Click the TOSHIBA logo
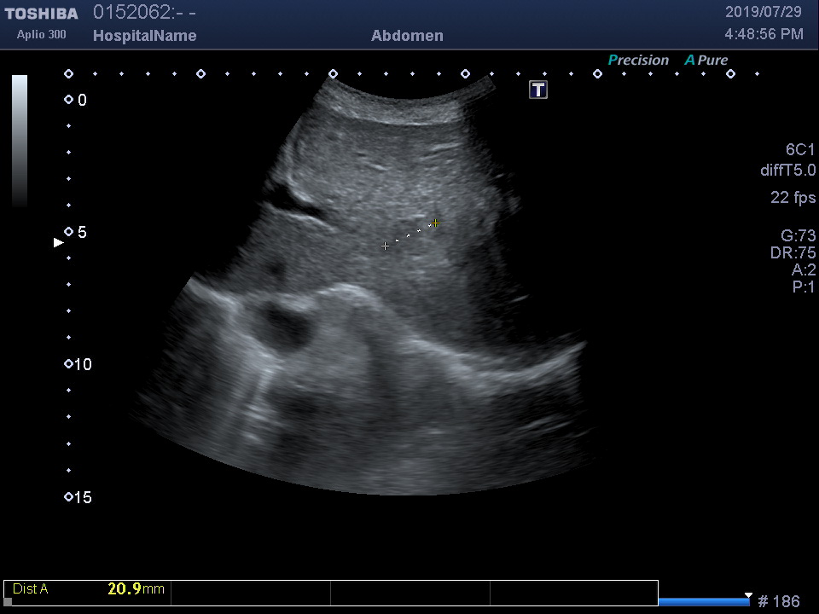 41,14
